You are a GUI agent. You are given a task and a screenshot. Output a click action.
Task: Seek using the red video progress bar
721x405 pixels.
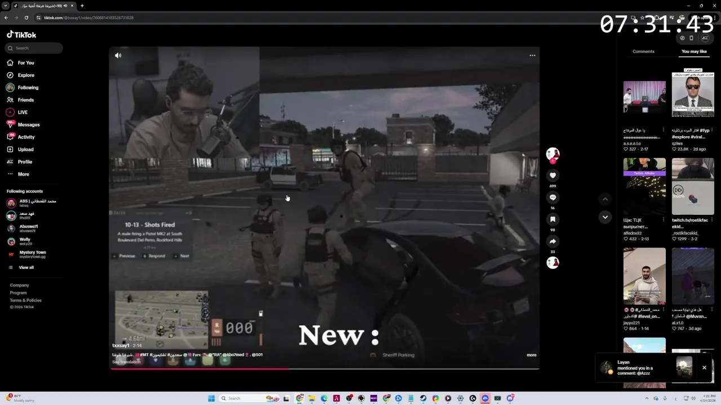click(x=324, y=369)
